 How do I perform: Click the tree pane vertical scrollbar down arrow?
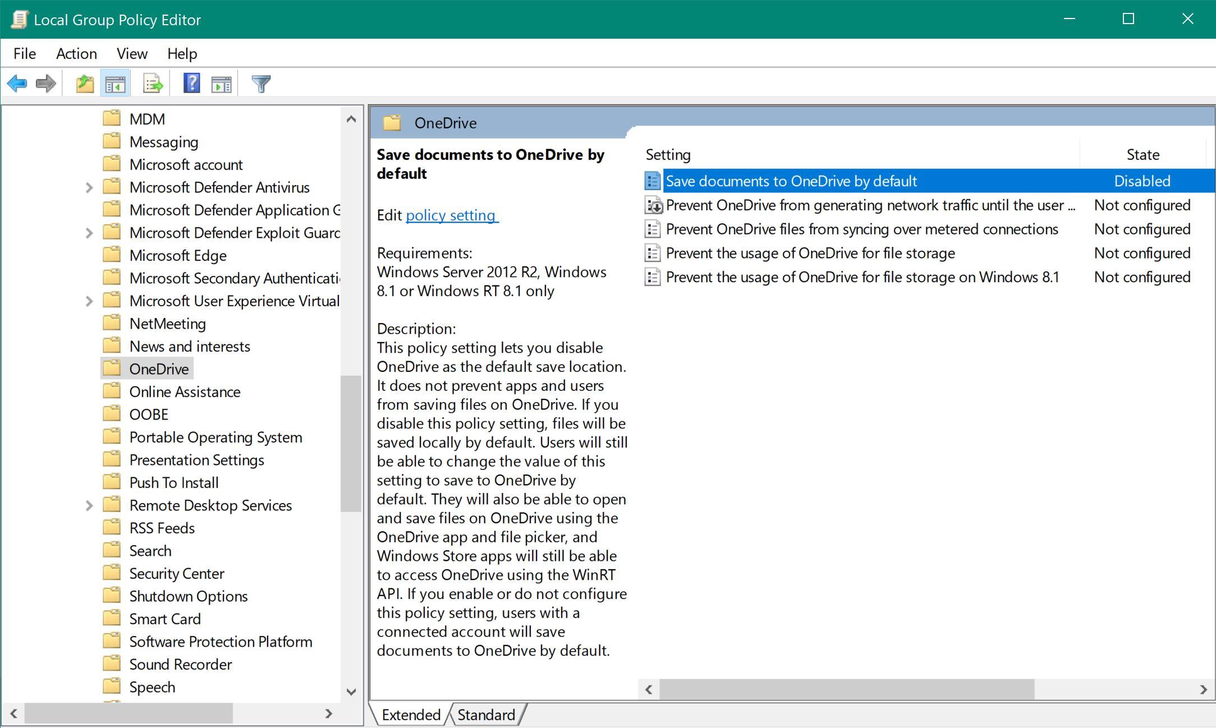tap(351, 692)
